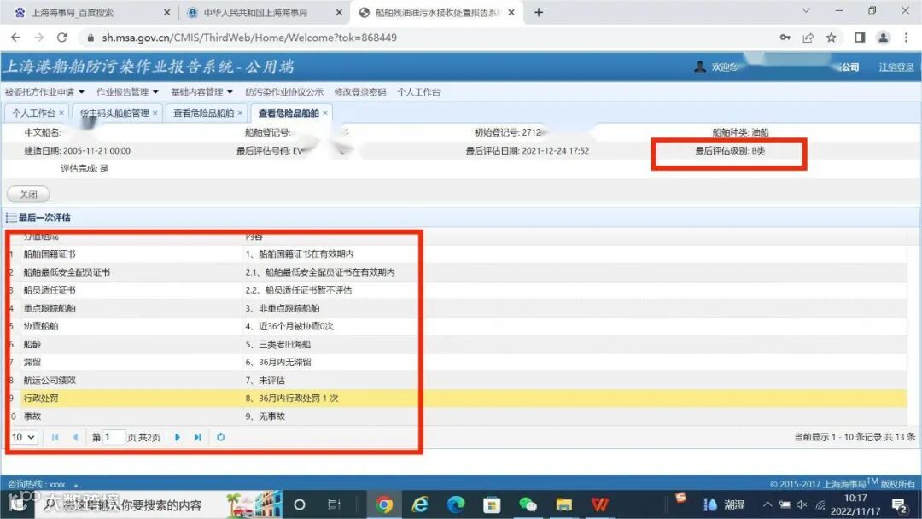Go to the previous table page
This screenshot has height=519, width=922.
click(x=75, y=437)
